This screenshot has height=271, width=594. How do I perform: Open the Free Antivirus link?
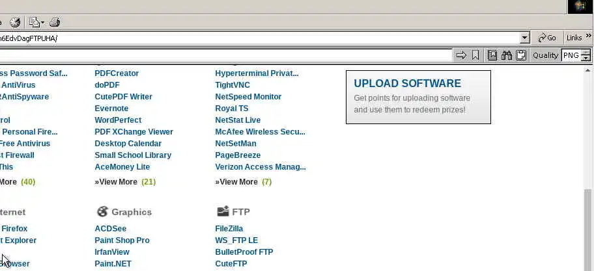click(25, 144)
